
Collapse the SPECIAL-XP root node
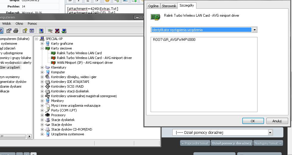[37, 39]
